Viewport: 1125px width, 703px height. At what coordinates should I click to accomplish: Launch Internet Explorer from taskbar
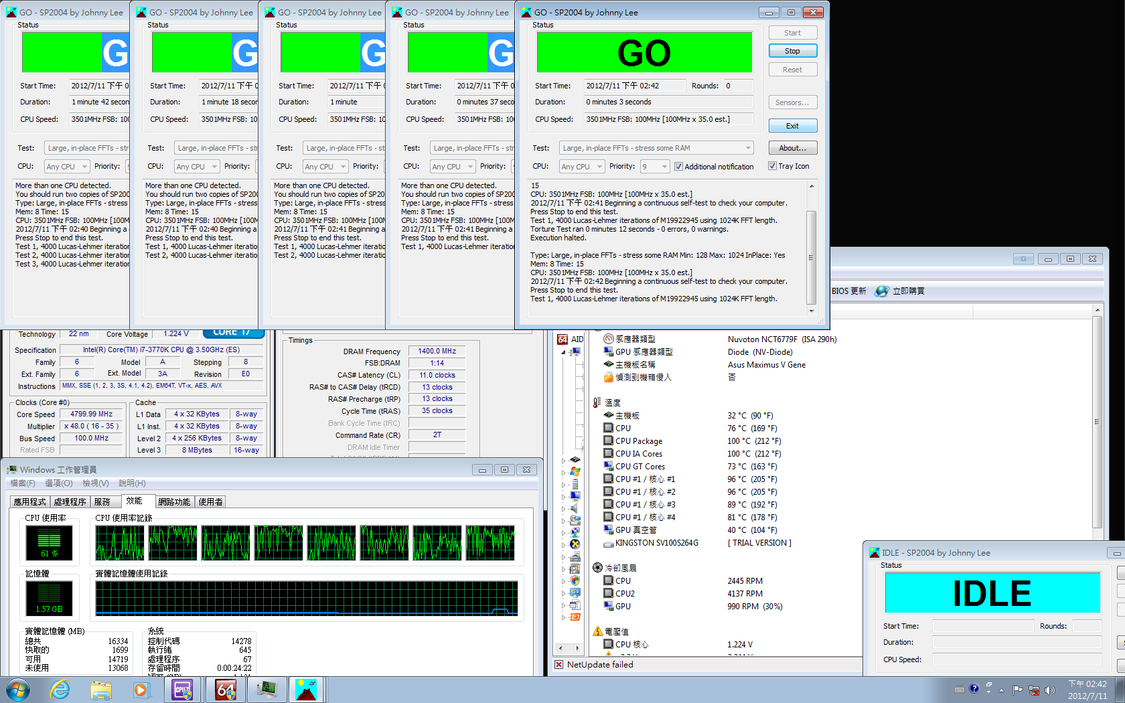(60, 689)
